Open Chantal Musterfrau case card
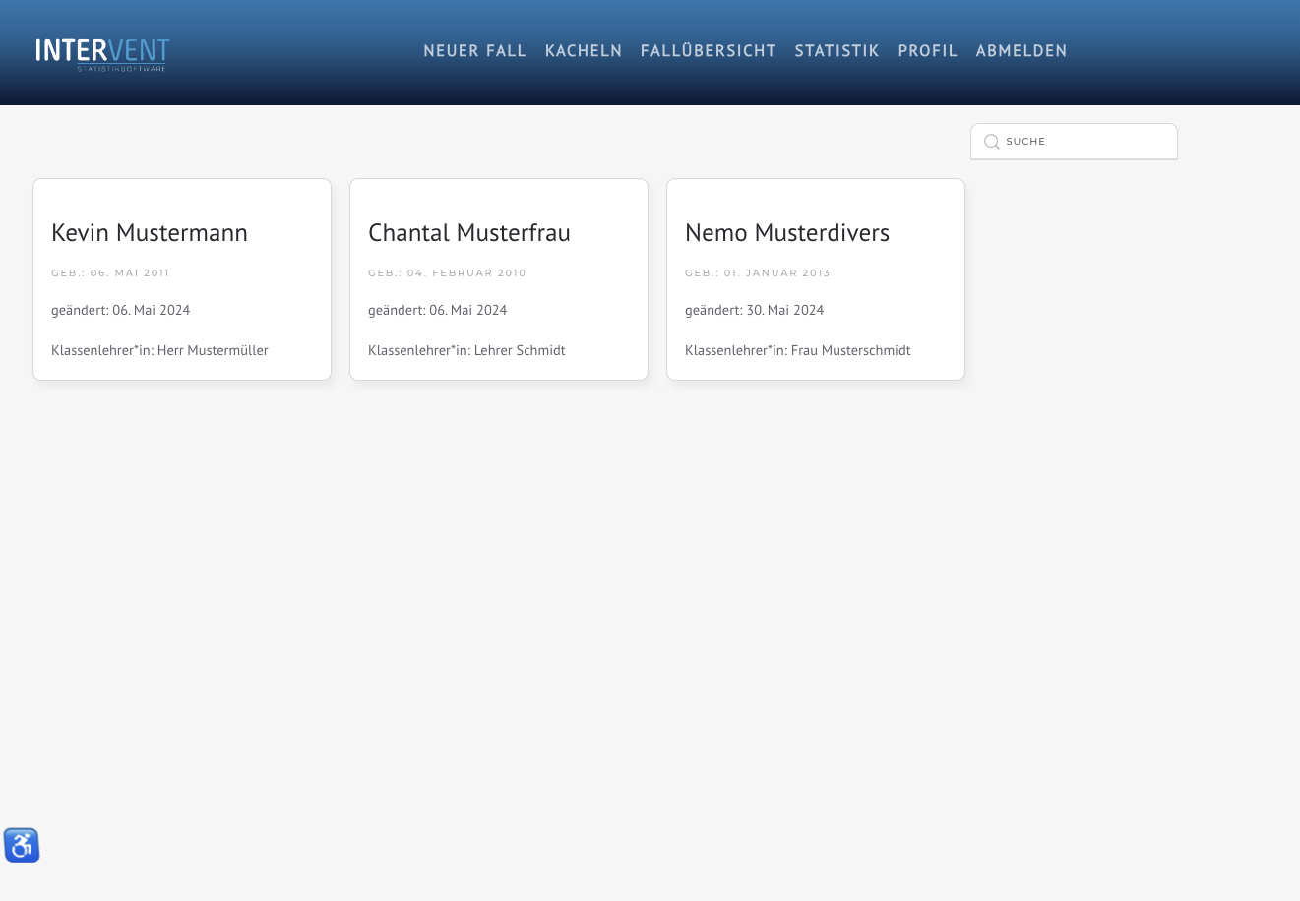 pos(499,279)
